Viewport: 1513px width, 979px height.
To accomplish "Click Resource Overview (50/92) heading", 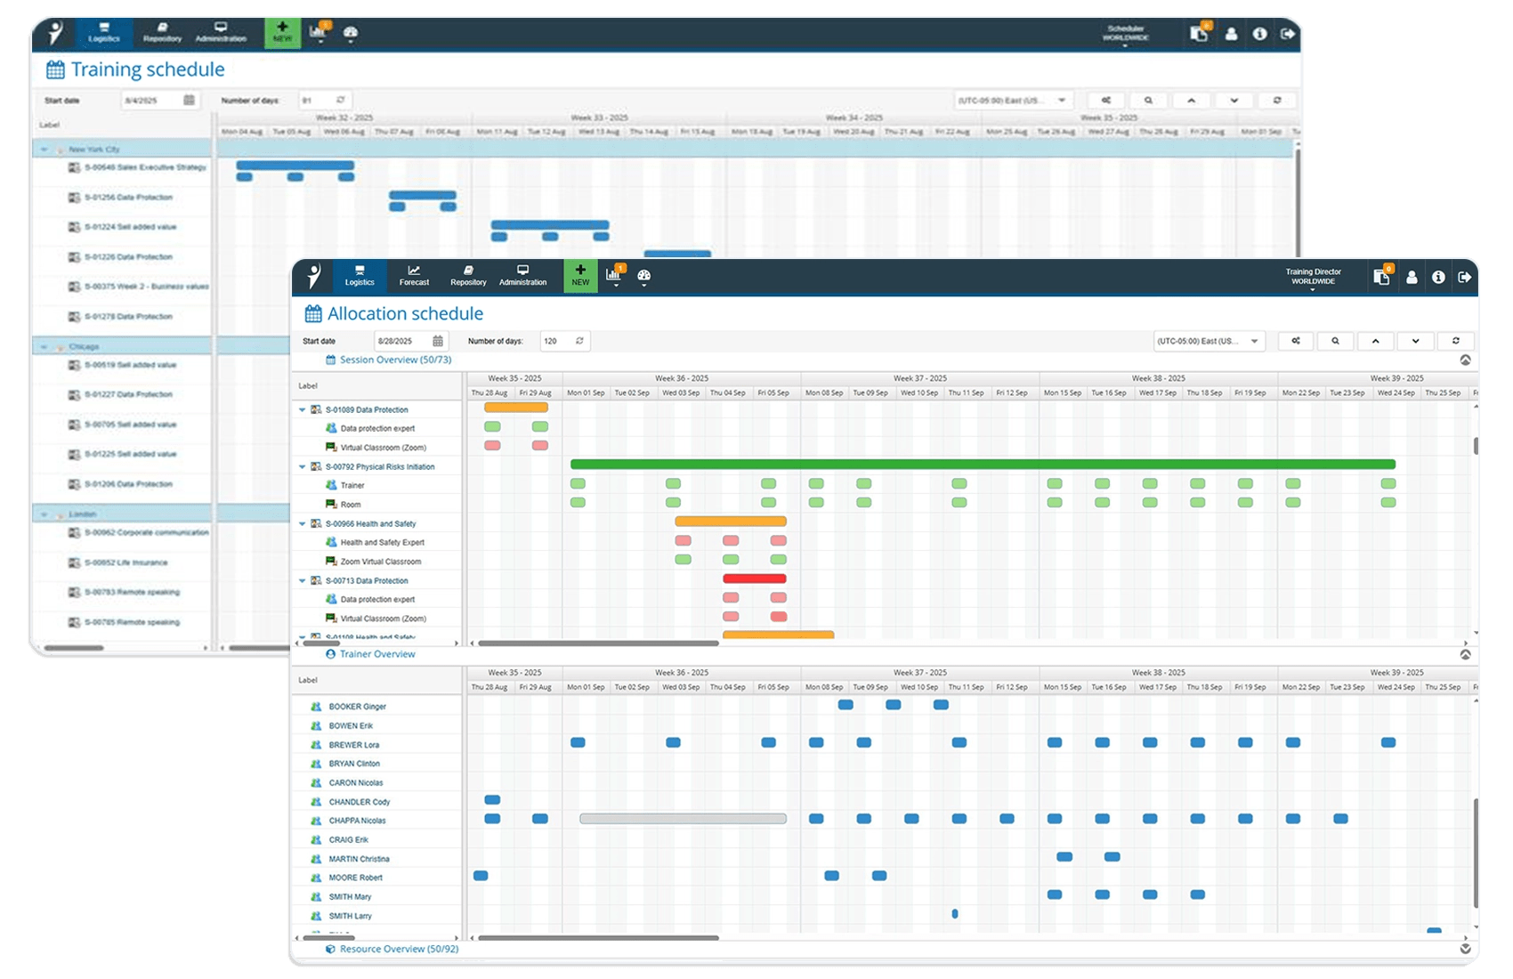I will (x=399, y=949).
